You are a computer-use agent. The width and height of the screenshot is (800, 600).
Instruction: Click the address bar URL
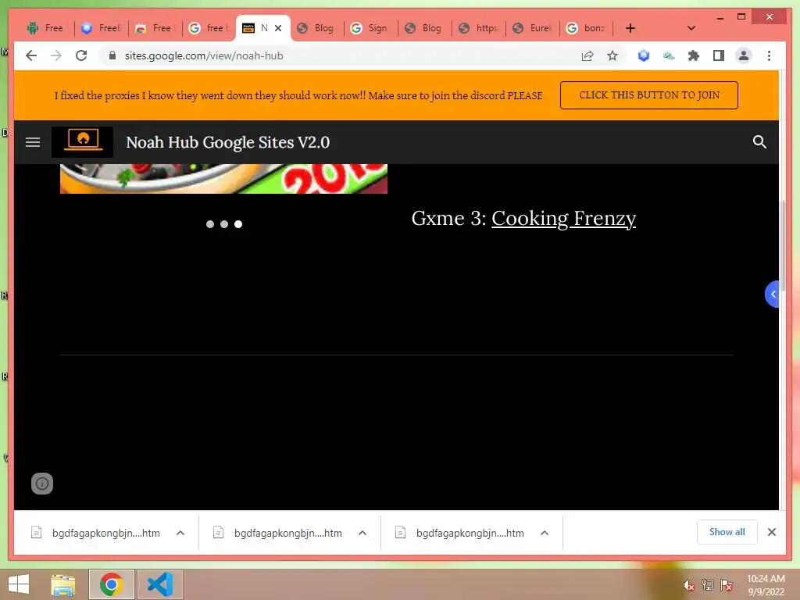pyautogui.click(x=204, y=55)
